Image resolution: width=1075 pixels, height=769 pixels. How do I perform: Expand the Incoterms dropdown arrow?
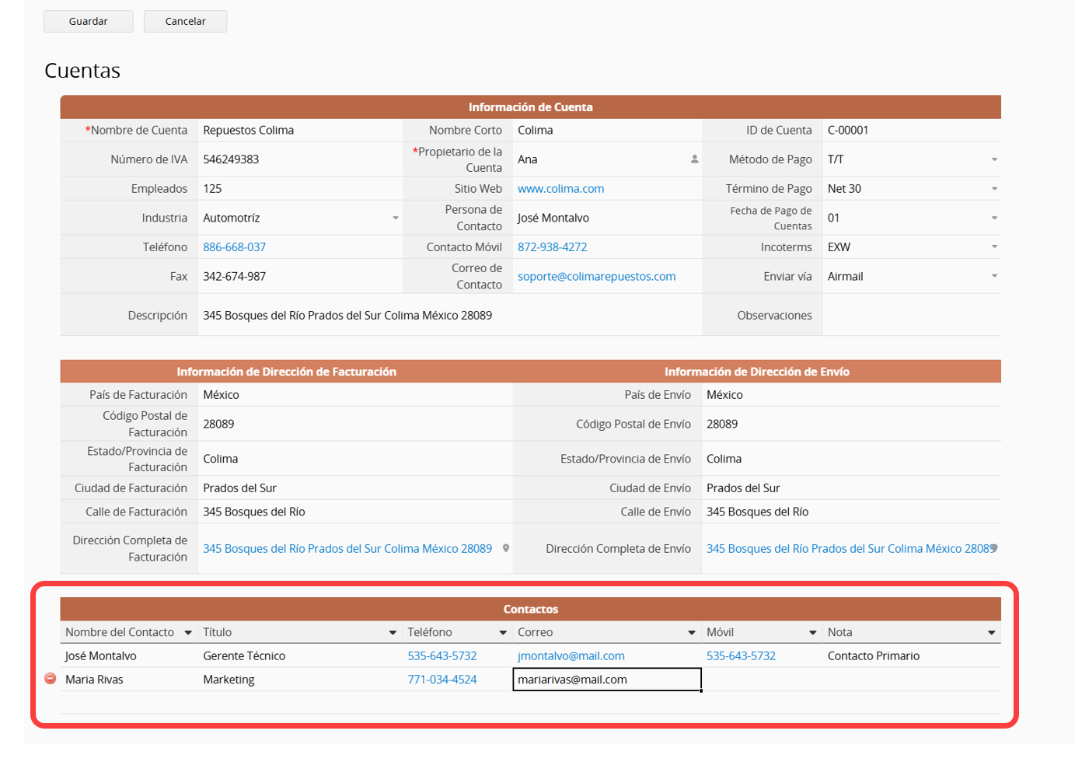994,247
